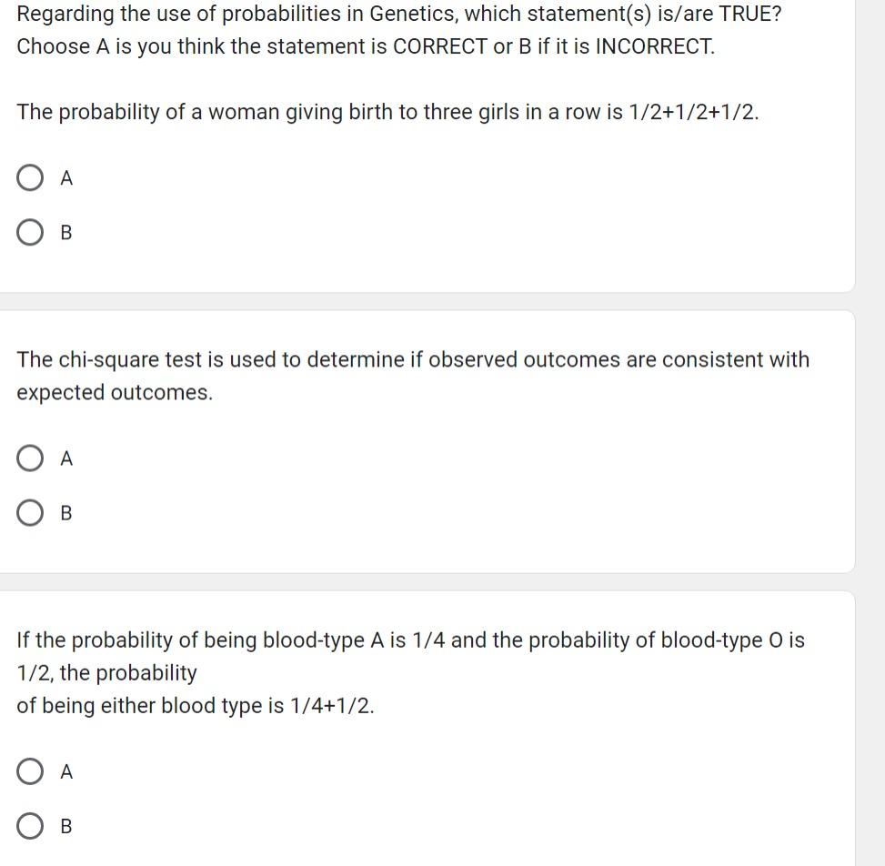Click the label B beside the chi-square question's radio
The height and width of the screenshot is (866, 885).
point(65,512)
